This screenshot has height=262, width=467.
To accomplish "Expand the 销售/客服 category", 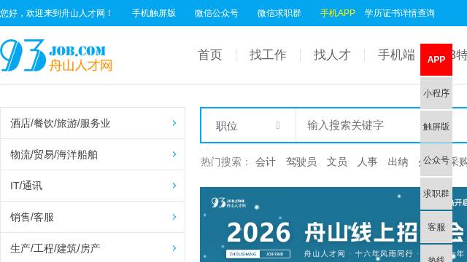I will coord(93,217).
